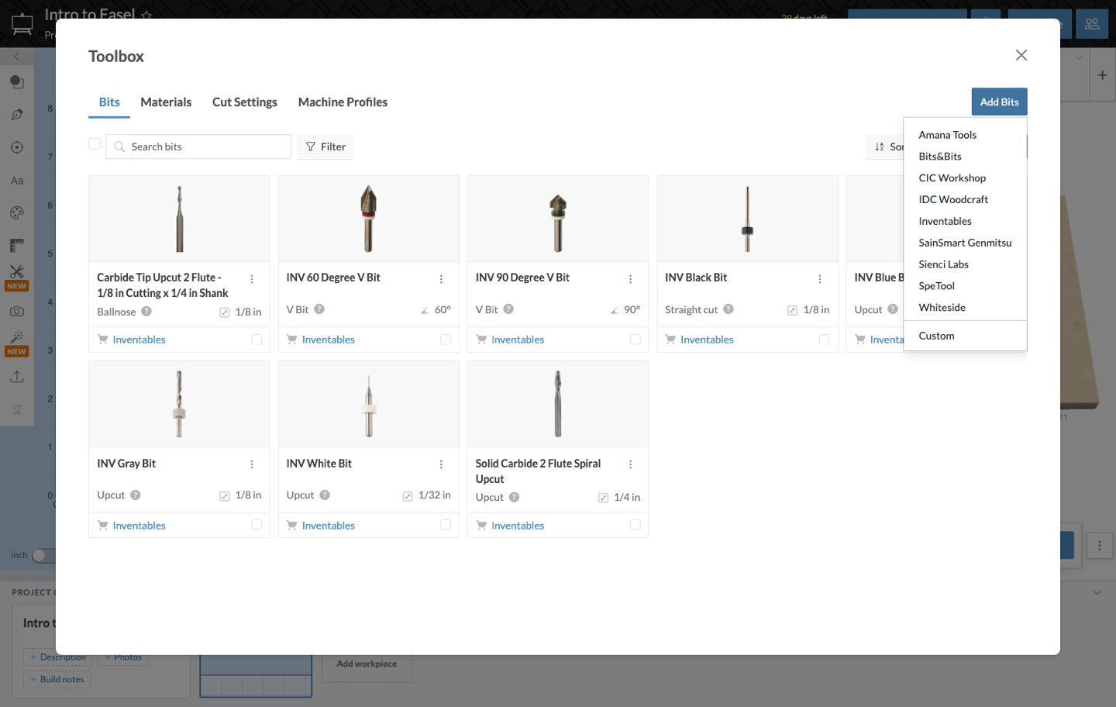Check the INV Black Bit checkbox
The image size is (1116, 707).
coord(824,340)
